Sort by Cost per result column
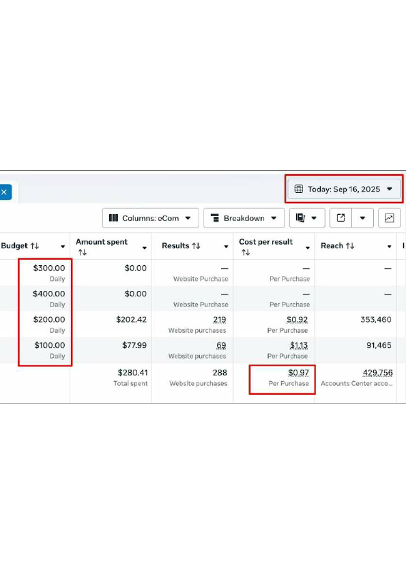 pos(246,252)
